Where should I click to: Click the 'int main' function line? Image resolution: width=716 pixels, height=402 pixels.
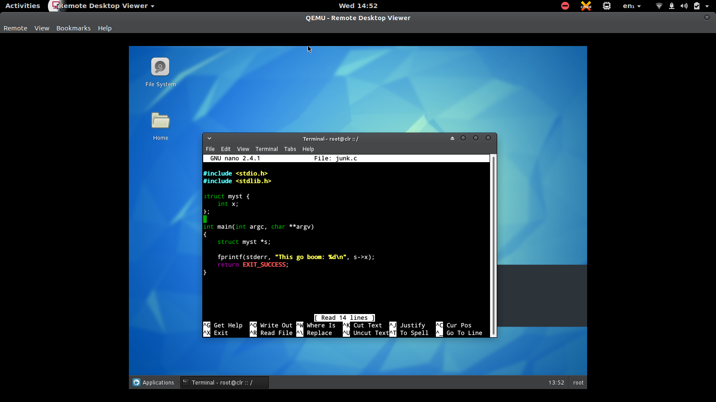pos(259,227)
